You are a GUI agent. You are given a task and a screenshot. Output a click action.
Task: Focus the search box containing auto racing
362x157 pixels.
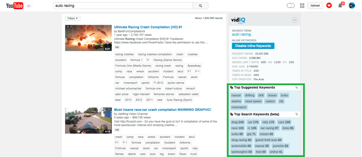click(x=123, y=6)
